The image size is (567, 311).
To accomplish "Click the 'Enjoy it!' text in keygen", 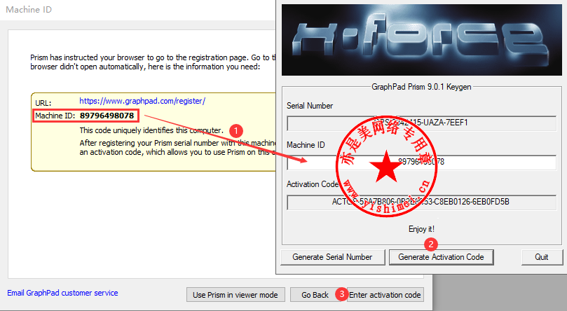I will 421,229.
